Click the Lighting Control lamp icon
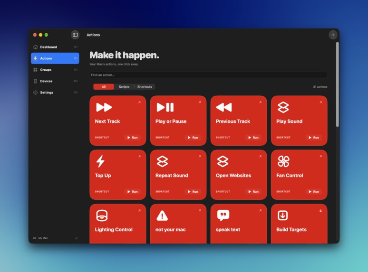 [102, 216]
